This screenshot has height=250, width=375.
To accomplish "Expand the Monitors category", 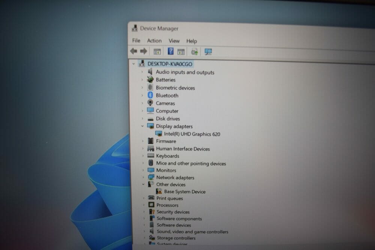I will pos(143,170).
